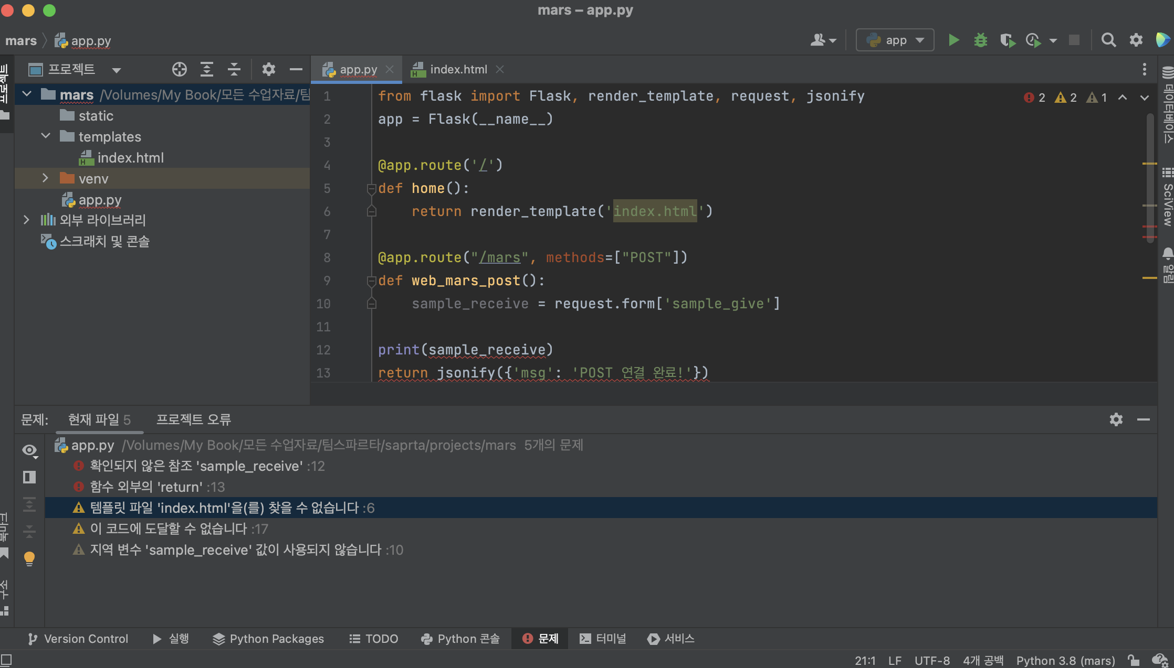The width and height of the screenshot is (1174, 668).
Task: Click the stop process square icon
Action: [1074, 40]
